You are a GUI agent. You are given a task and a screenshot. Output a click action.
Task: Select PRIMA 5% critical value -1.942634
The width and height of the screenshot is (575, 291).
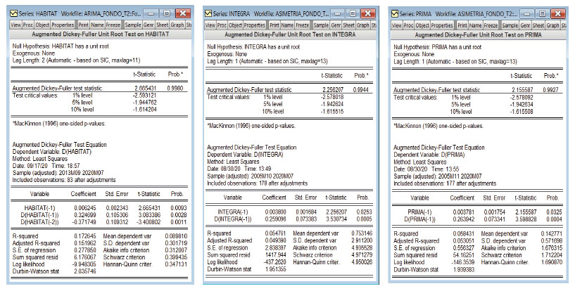pyautogui.click(x=522, y=104)
